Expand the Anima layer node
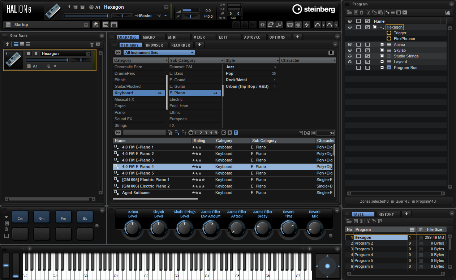456x280 pixels. point(382,44)
